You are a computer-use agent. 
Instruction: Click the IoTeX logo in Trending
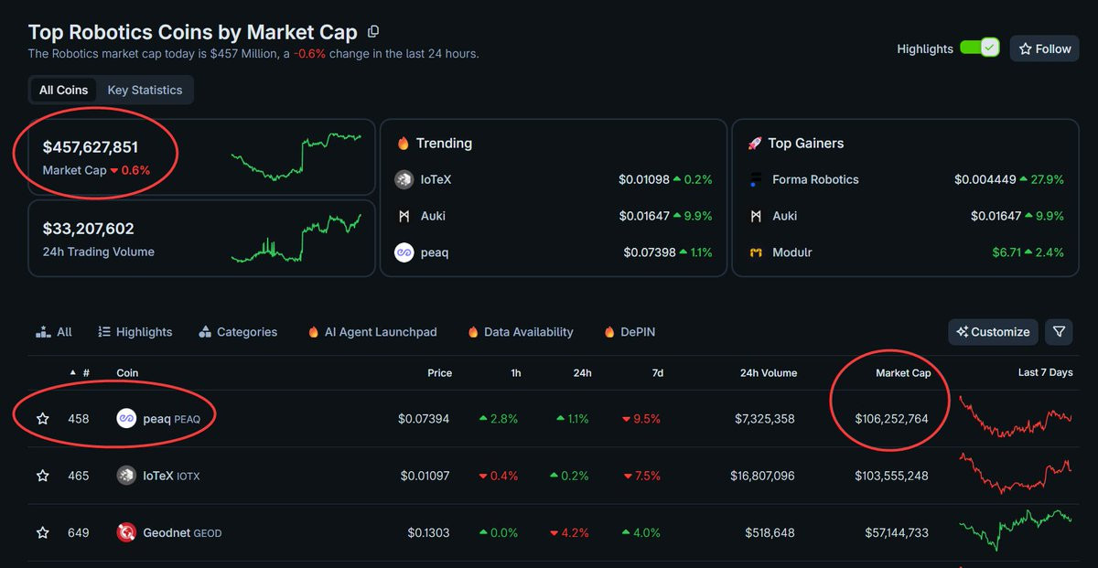(404, 179)
